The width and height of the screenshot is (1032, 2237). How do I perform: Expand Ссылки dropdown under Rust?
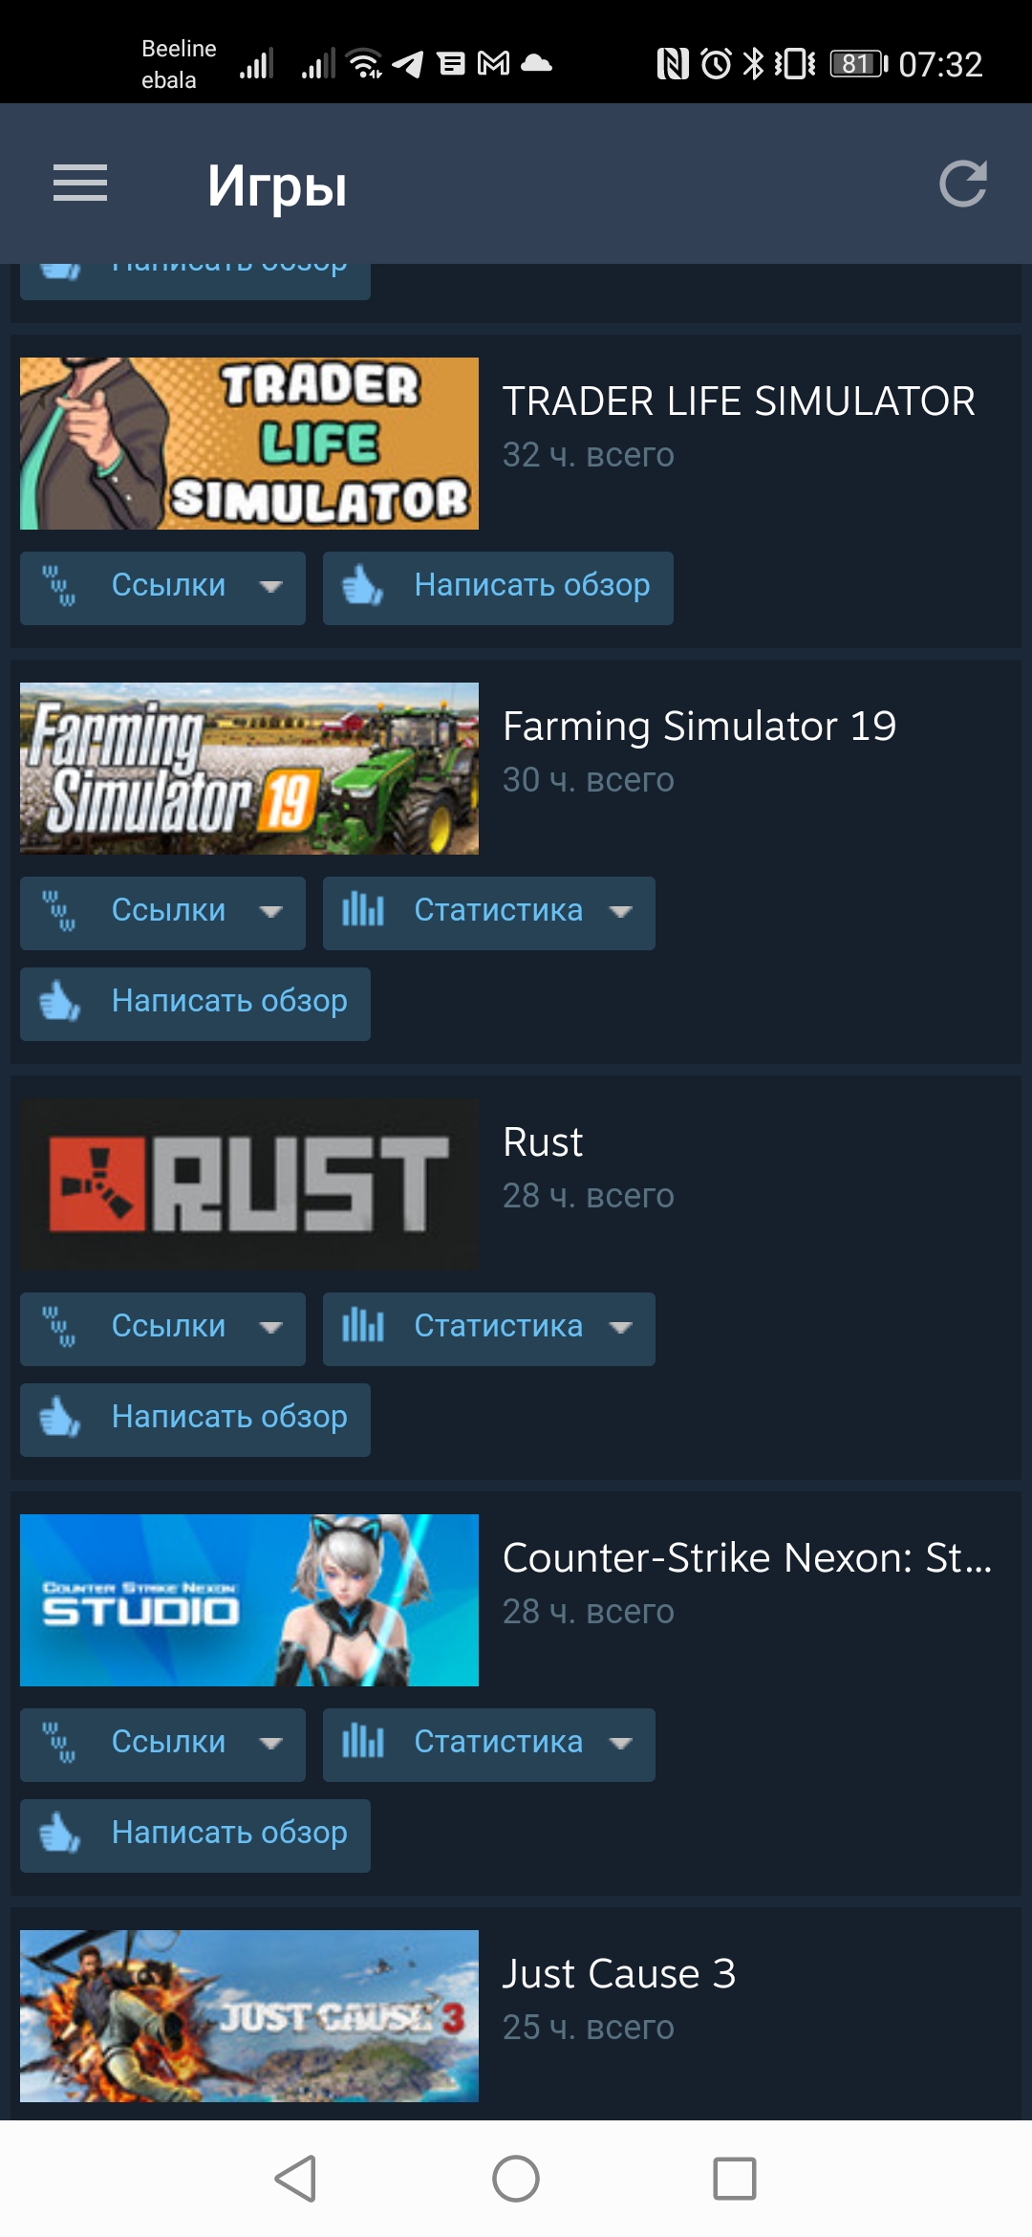pos(162,1329)
